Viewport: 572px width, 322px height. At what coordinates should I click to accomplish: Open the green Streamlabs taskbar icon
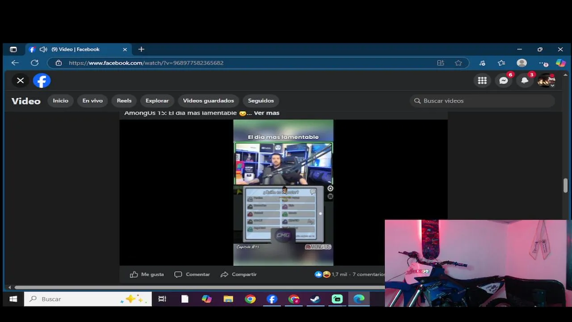point(337,299)
